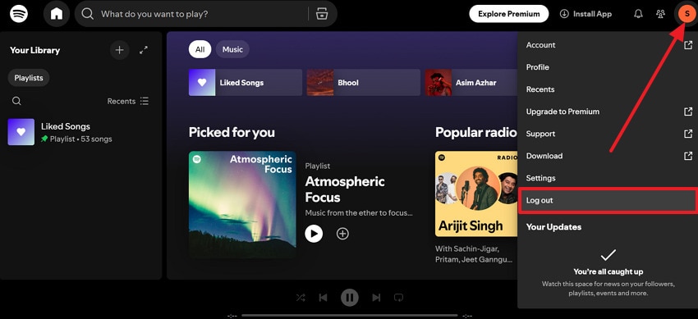This screenshot has height=319, width=698.
Task: Search in Your Library magnifier icon
Action: click(16, 102)
